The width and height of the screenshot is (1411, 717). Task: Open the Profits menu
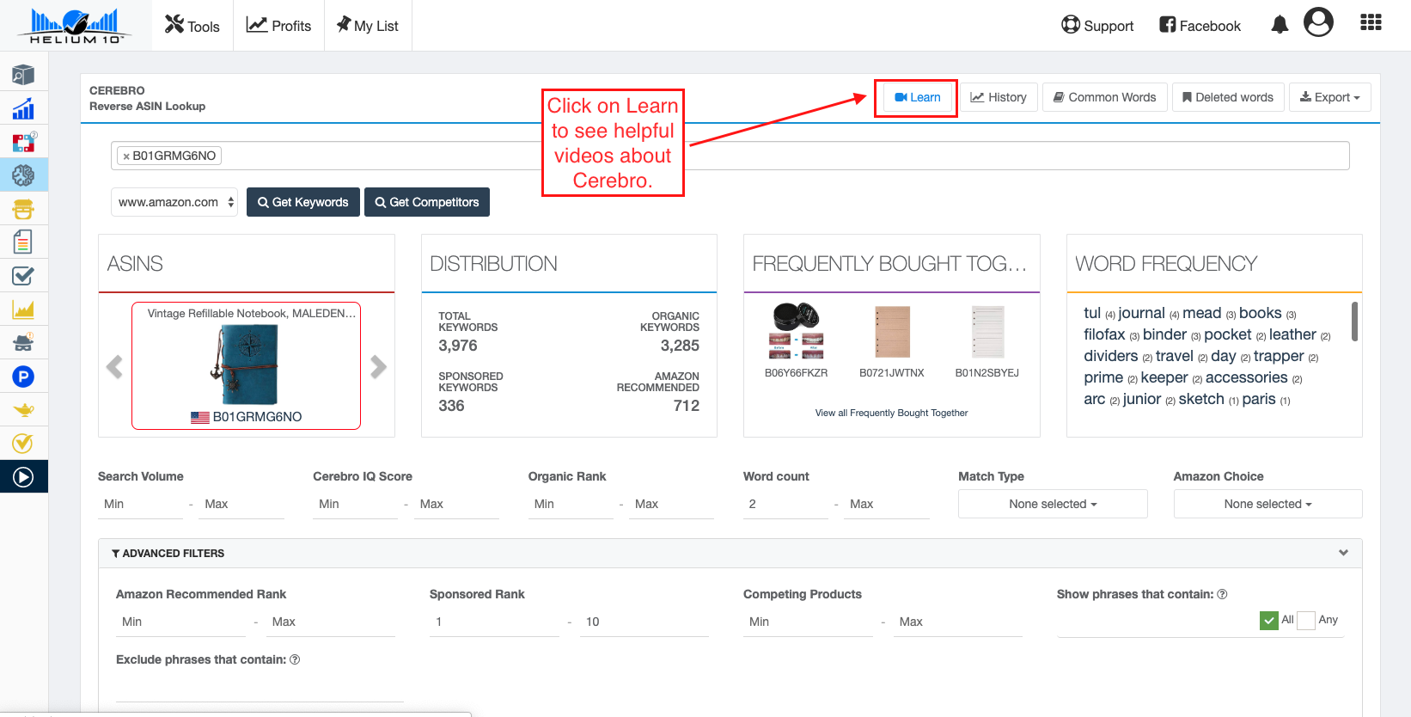(278, 26)
